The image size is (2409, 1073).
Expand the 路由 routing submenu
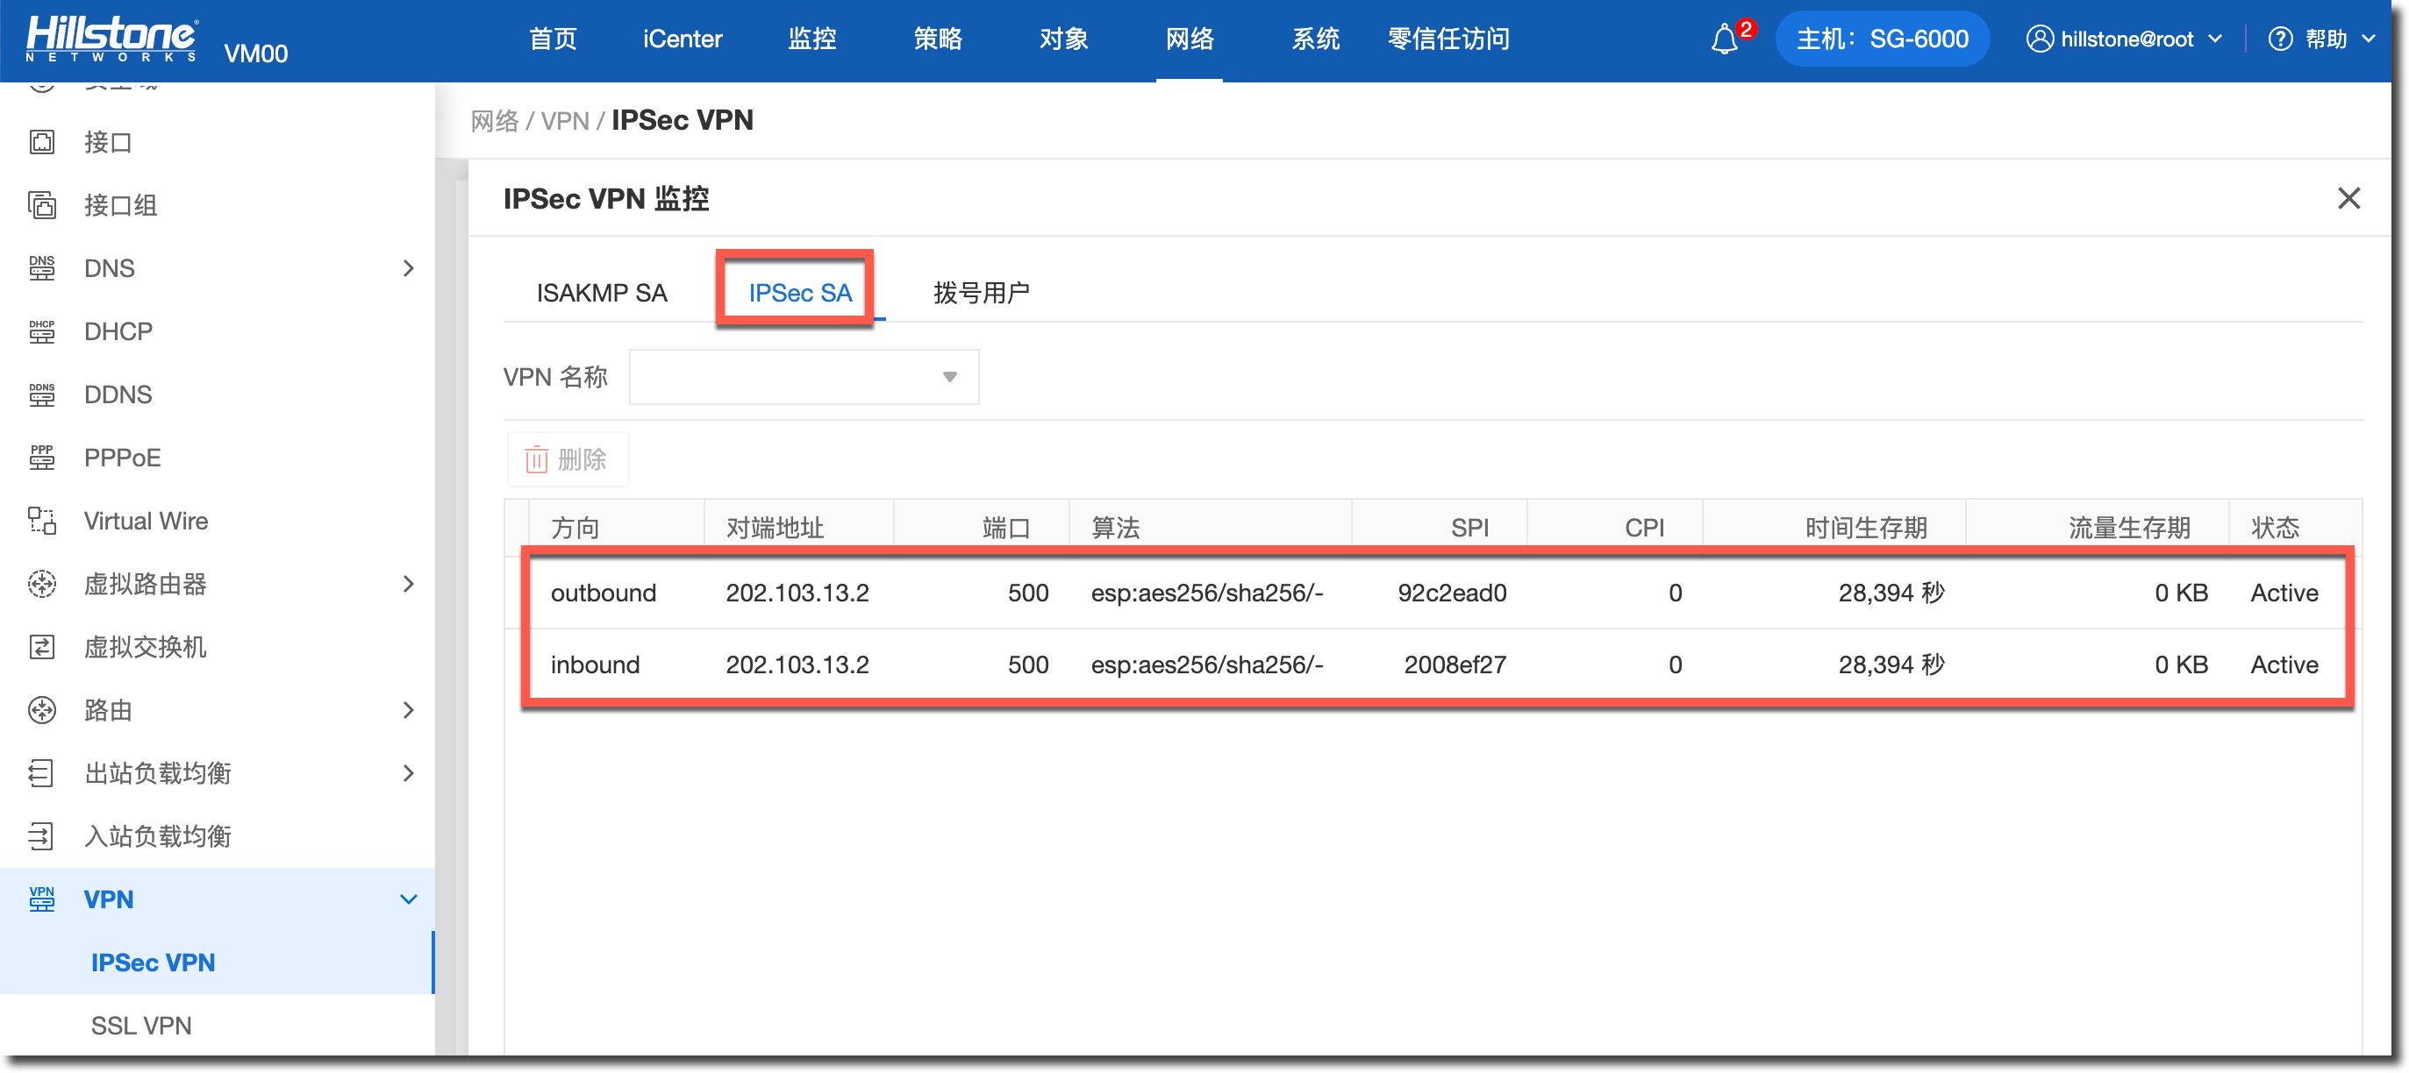408,710
